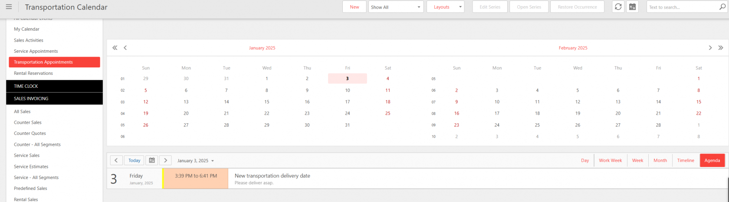The width and height of the screenshot is (729, 202).
Task: Click week number 08 in February
Action: 433,114
